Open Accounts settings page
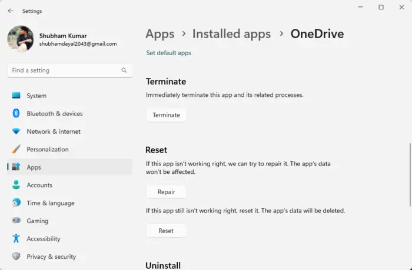Screen dimensions: 412x270 pyautogui.click(x=69, y=185)
